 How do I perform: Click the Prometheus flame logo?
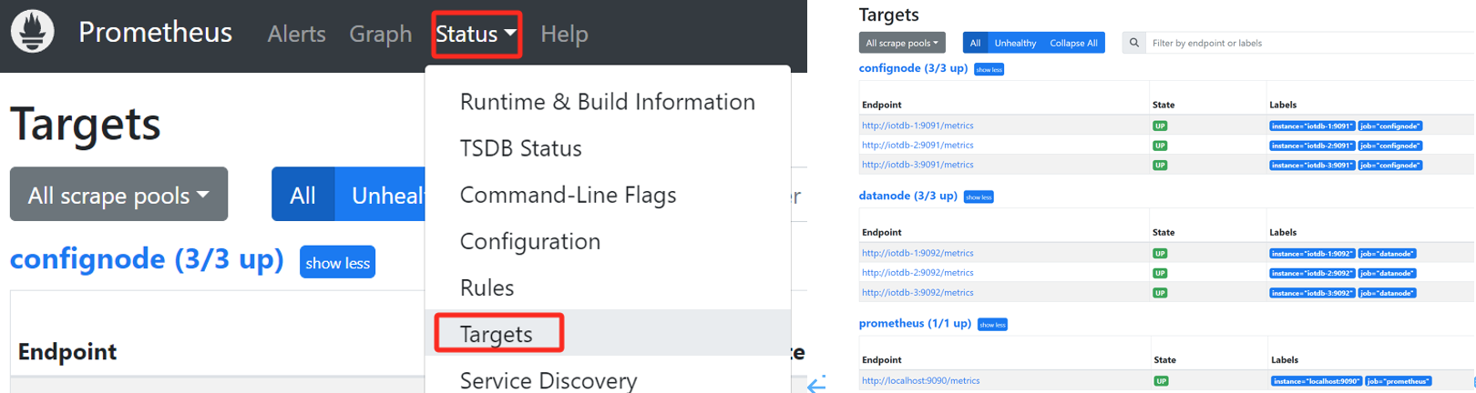coord(33,32)
